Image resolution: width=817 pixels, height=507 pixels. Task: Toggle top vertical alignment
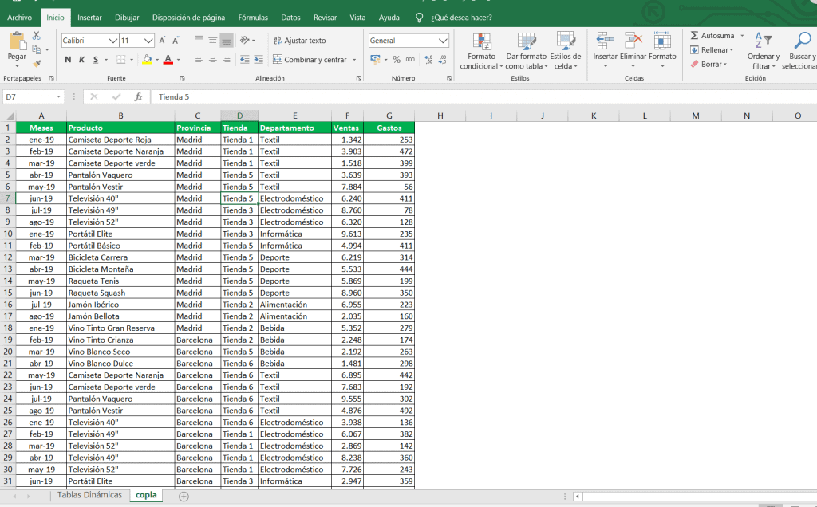[x=199, y=40]
